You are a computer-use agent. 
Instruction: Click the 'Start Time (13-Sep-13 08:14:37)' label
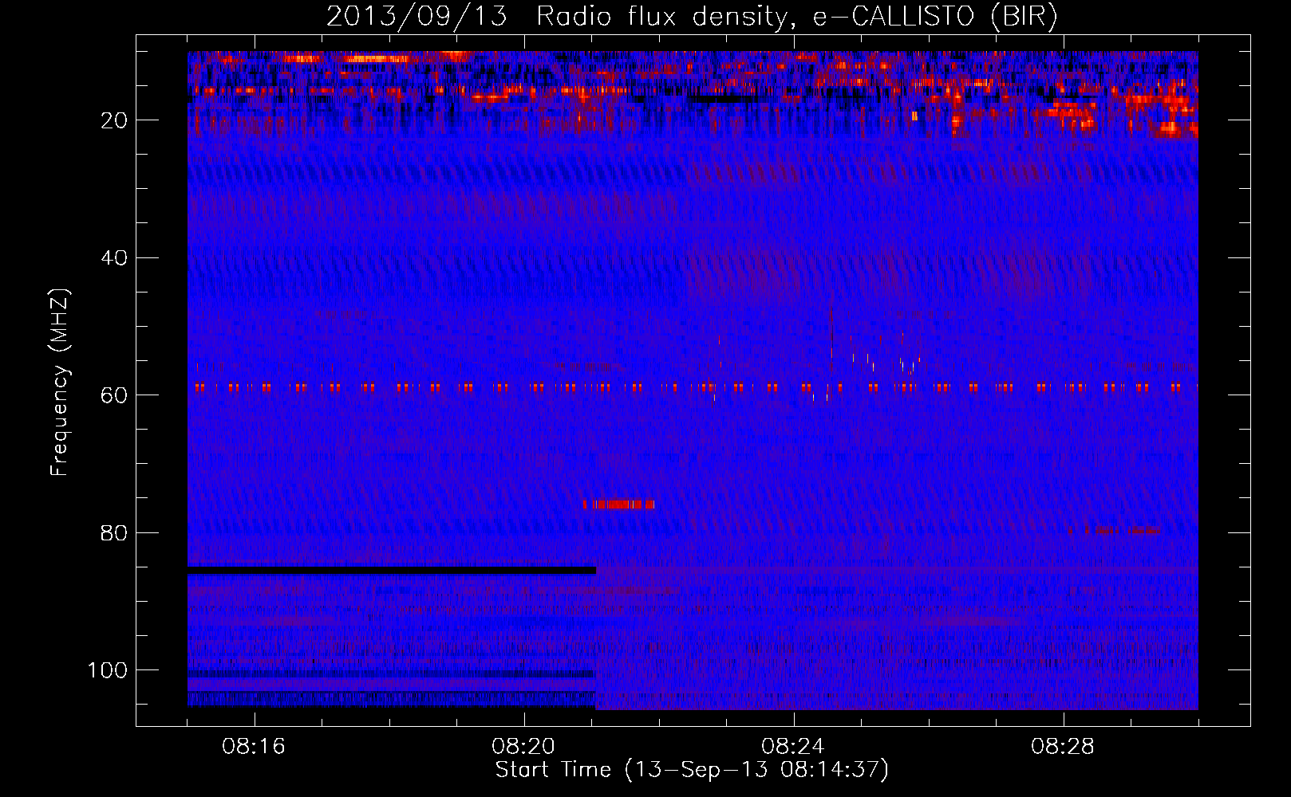[692, 770]
